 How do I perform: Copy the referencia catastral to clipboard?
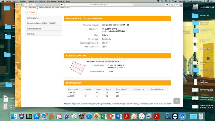(x=124, y=25)
